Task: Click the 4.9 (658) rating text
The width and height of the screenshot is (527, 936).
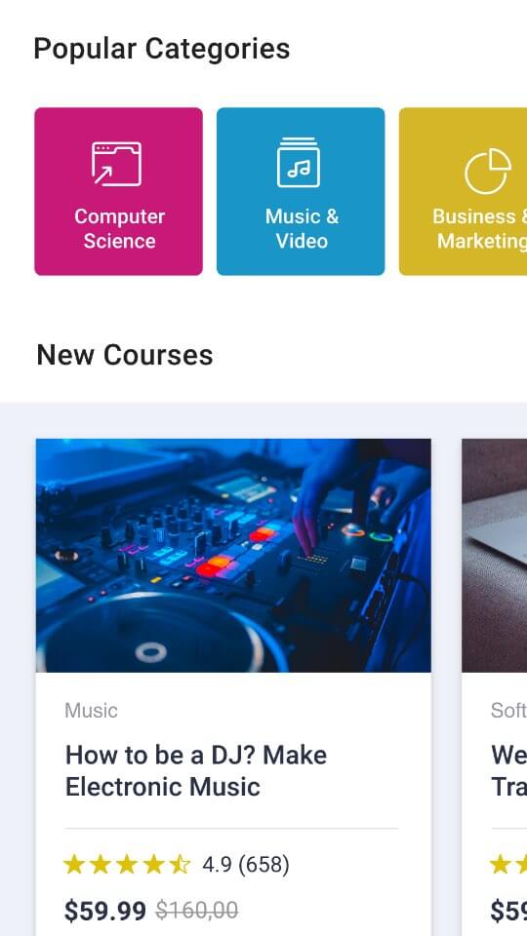Action: [246, 864]
